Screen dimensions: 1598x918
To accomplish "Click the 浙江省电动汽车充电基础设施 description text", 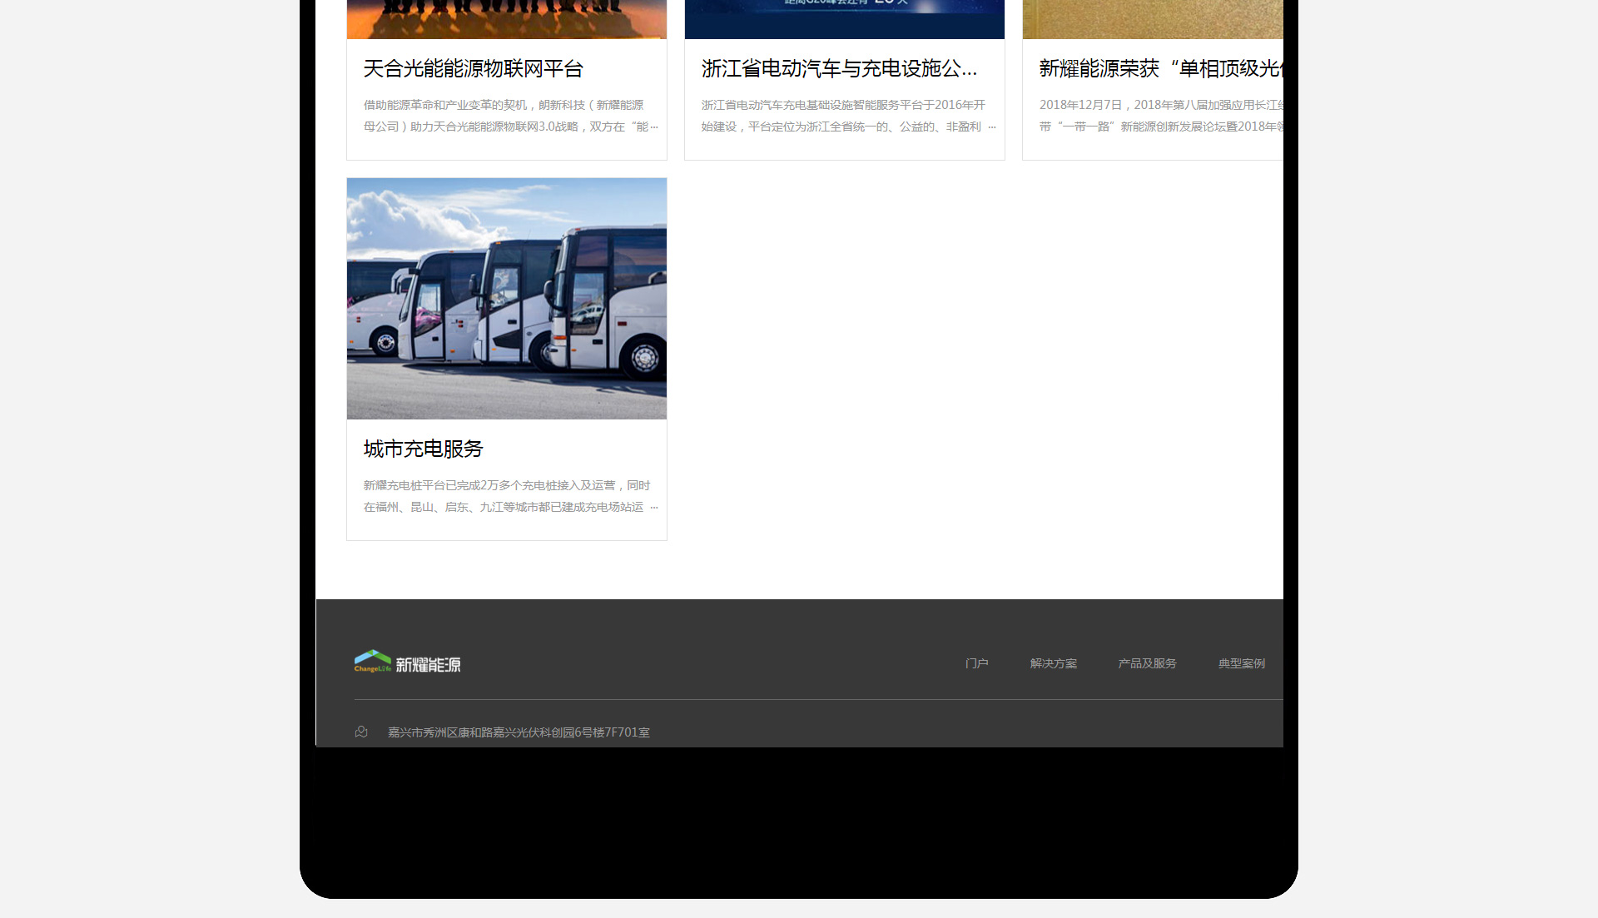I will 848,116.
